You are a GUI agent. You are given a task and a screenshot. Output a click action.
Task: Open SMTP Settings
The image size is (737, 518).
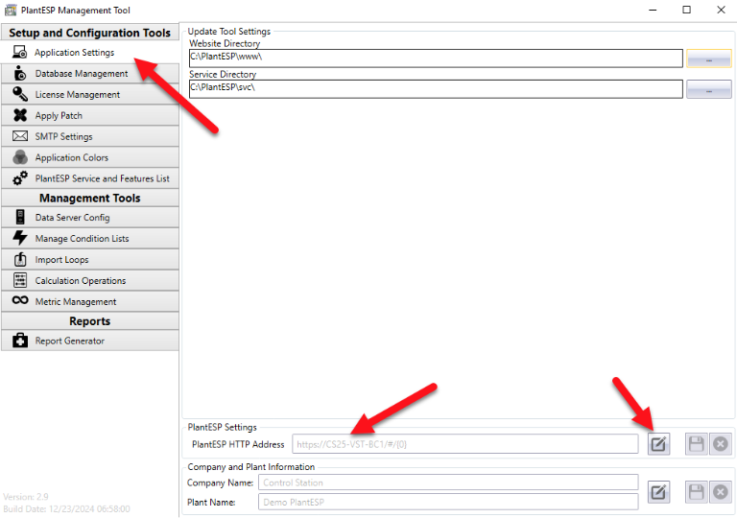tap(90, 137)
